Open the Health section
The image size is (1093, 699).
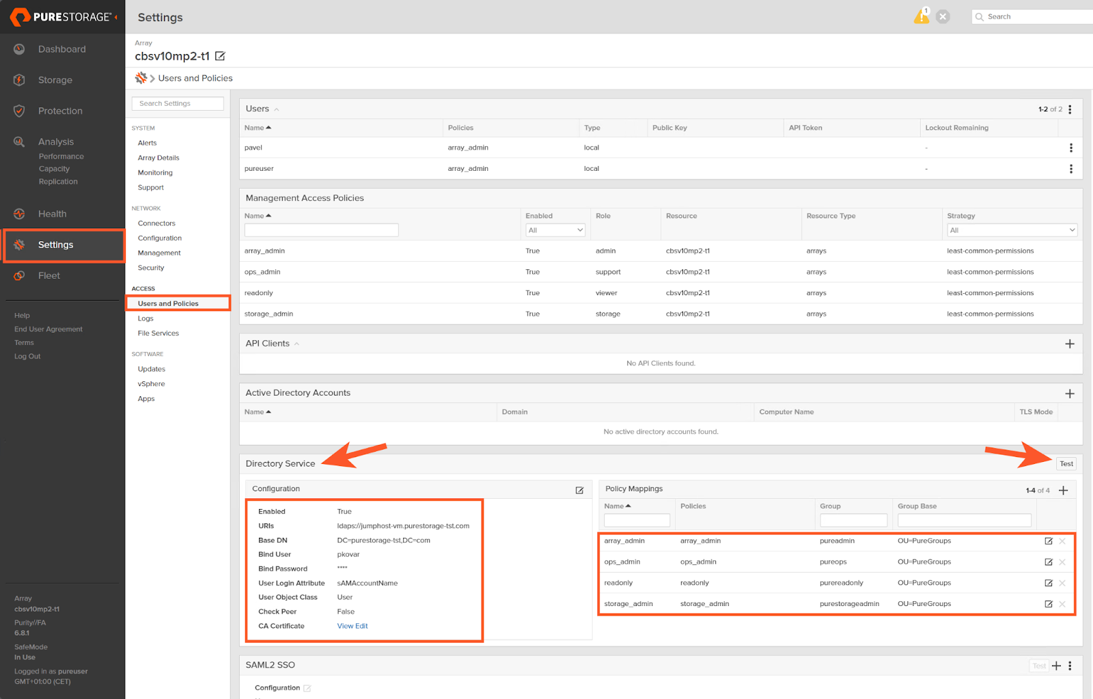point(52,214)
